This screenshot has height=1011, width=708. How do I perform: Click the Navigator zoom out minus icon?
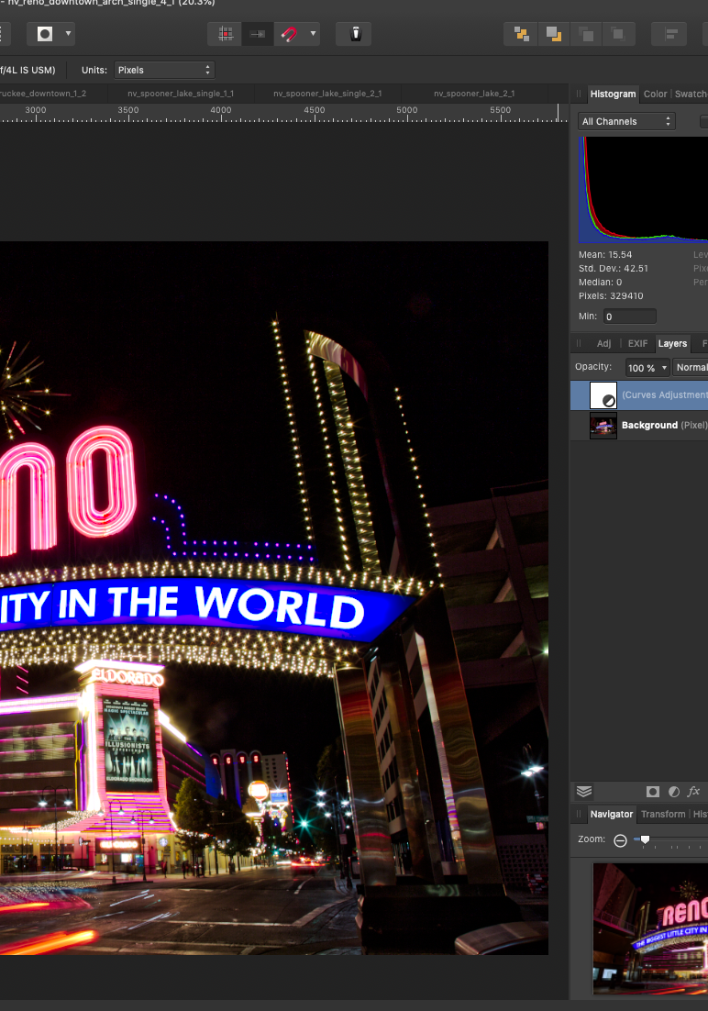(620, 840)
